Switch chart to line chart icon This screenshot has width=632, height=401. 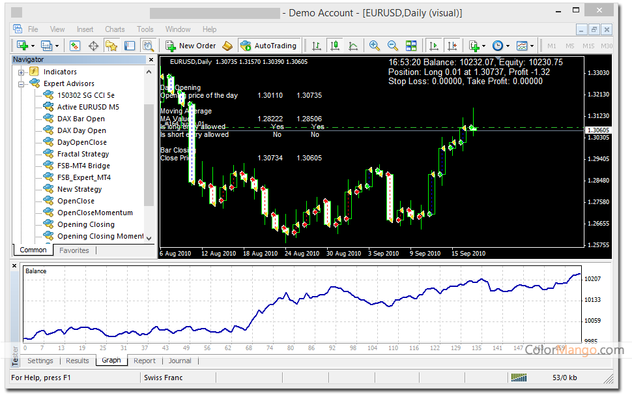tap(352, 46)
